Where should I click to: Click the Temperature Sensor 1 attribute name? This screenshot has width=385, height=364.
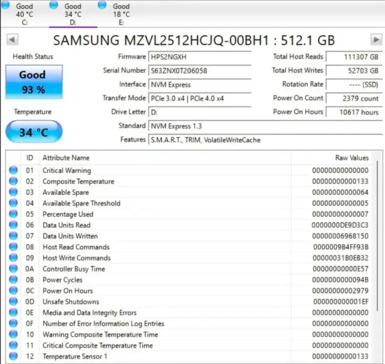75,356
